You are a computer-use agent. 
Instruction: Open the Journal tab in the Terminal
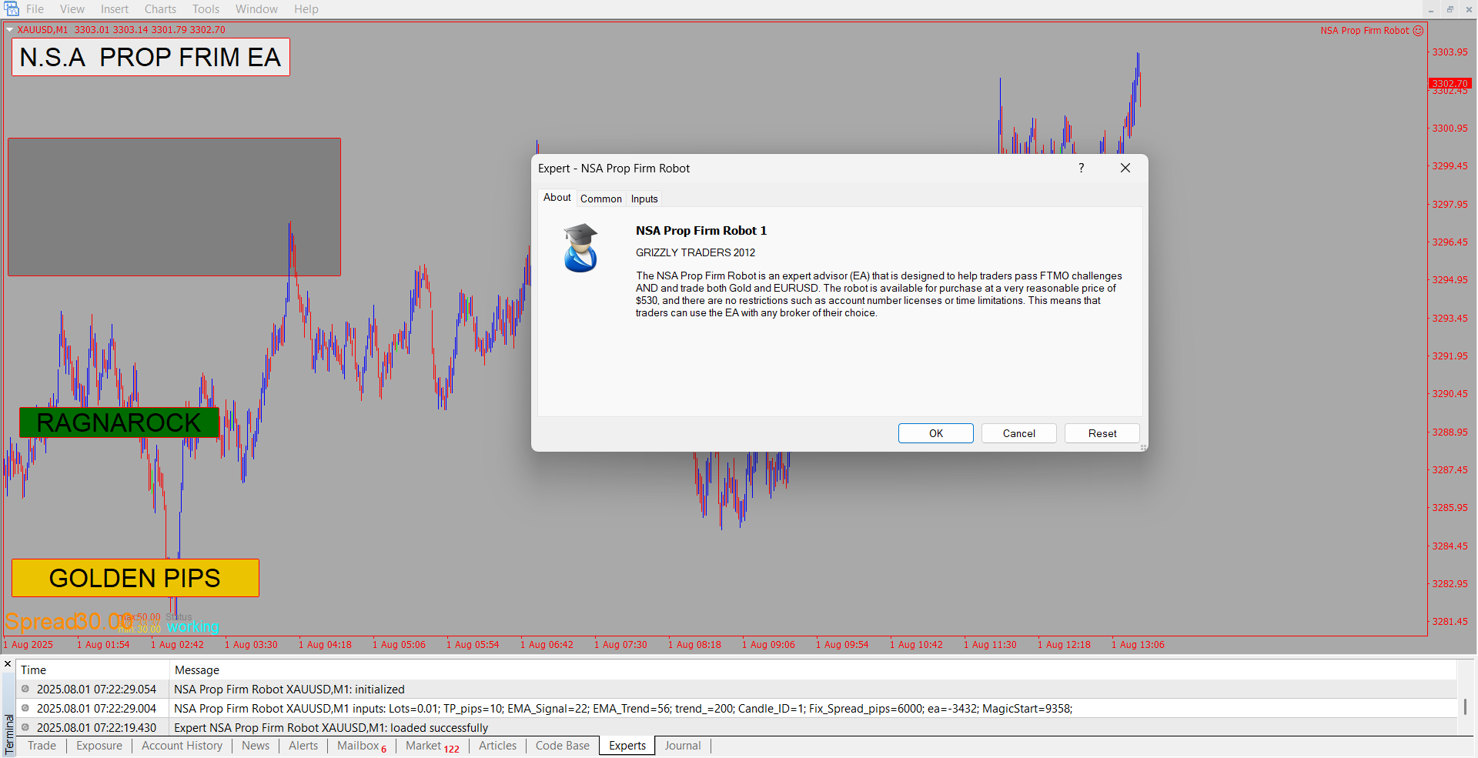(x=682, y=746)
